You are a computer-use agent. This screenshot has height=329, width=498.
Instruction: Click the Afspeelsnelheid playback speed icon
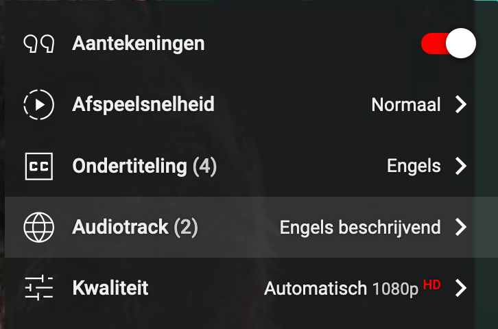tap(38, 105)
